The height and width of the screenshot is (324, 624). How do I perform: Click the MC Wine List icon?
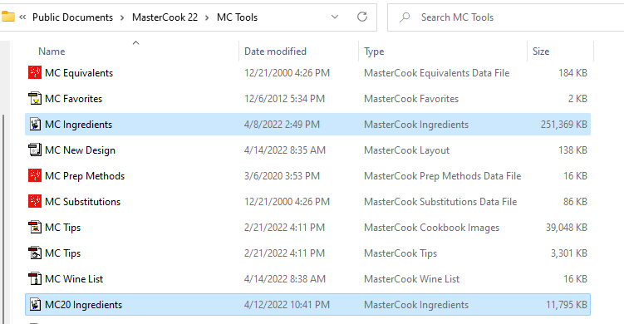(x=35, y=278)
